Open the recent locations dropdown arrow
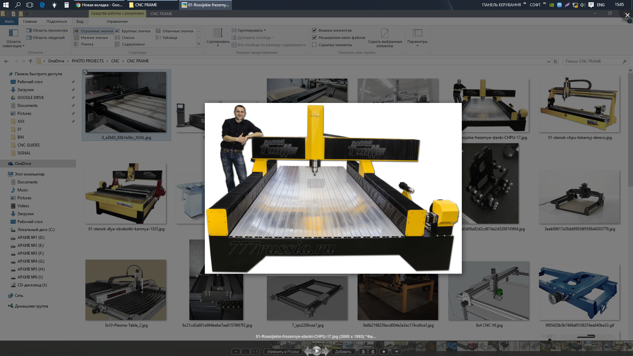 [24, 61]
